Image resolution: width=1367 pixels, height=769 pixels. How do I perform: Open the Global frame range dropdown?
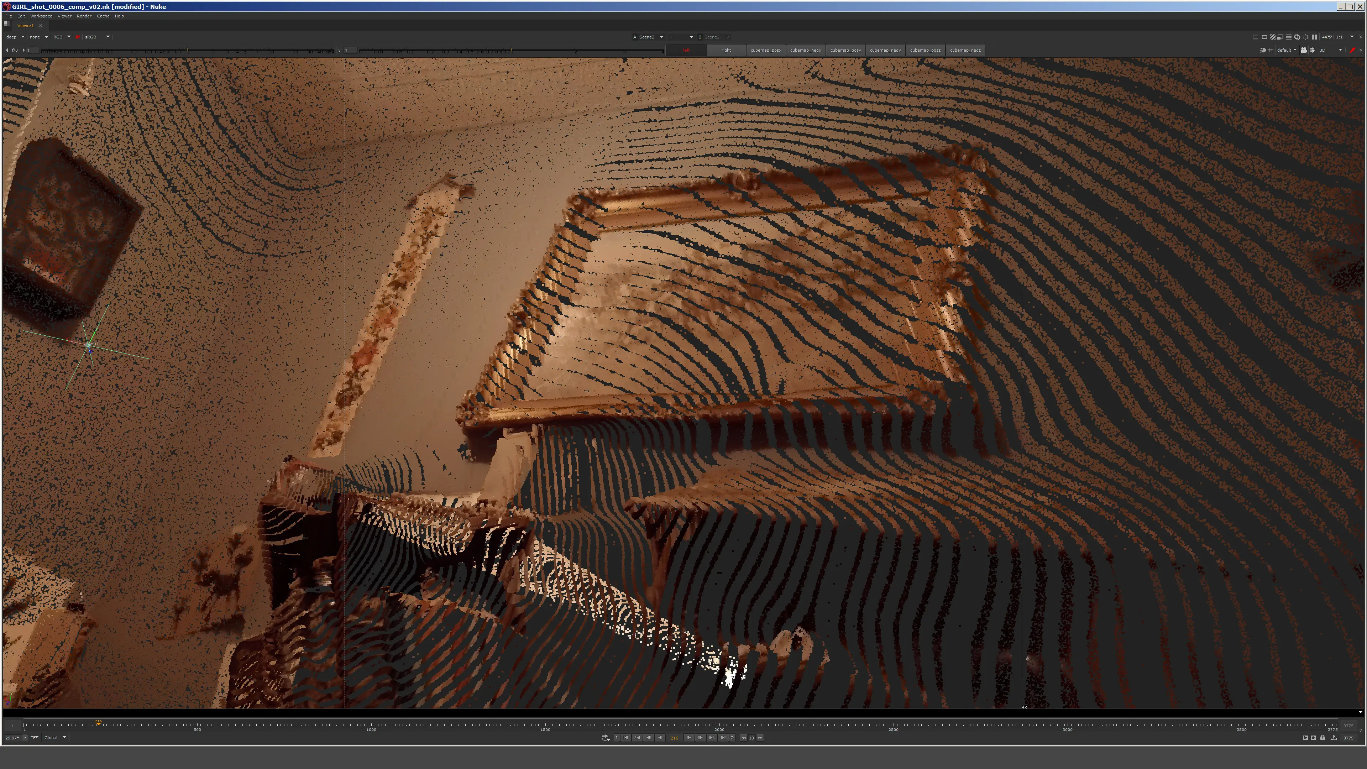point(55,738)
